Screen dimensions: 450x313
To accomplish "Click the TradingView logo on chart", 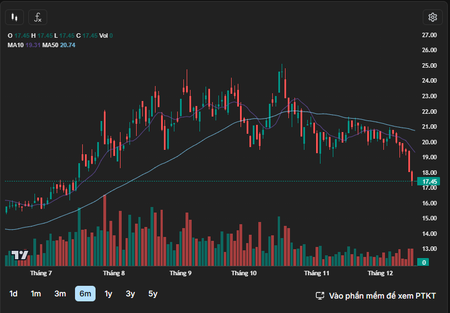I will click(20, 255).
